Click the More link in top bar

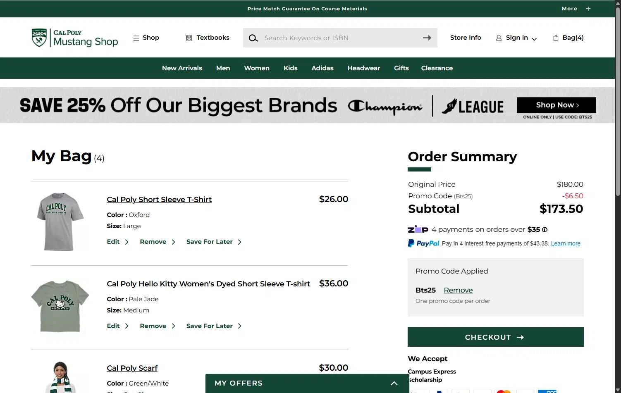569,9
